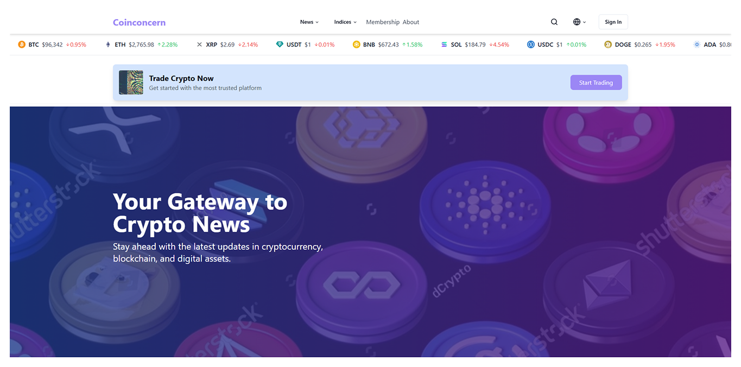Image resolution: width=741 pixels, height=367 pixels.
Task: Click the globe language icon
Action: click(x=577, y=22)
